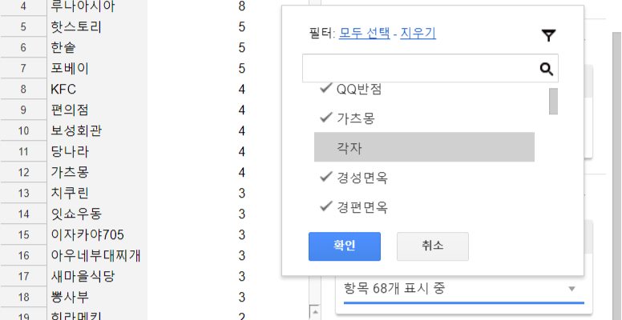Click the filter list scrollbar thumb
Image resolution: width=622 pixels, height=320 pixels.
click(552, 101)
